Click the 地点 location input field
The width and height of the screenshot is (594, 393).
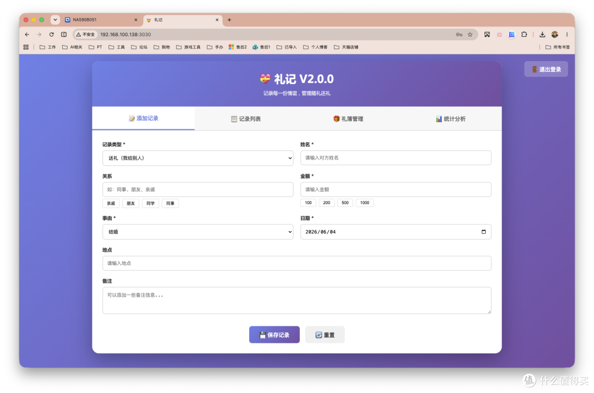click(296, 263)
